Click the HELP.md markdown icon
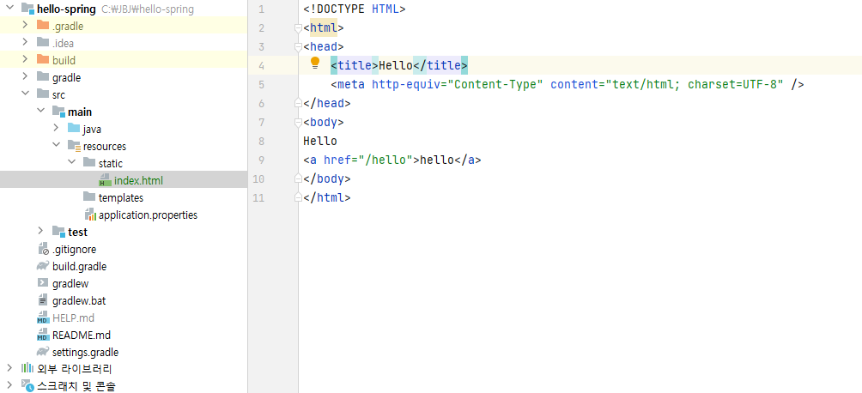Image resolution: width=862 pixels, height=393 pixels. pos(43,317)
